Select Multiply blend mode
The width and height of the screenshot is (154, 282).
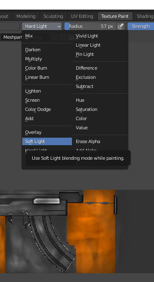47,59
